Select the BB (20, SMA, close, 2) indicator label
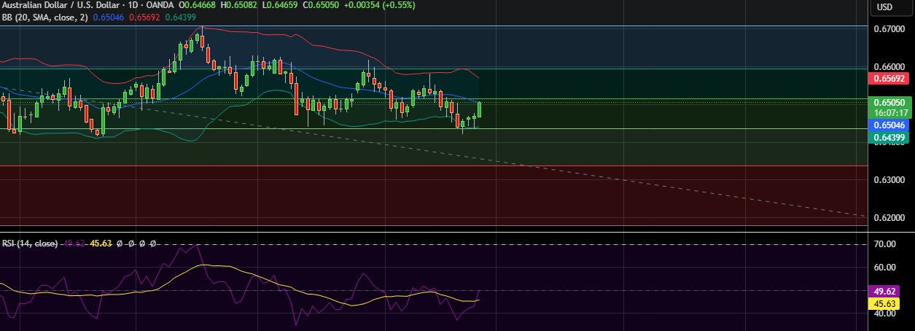Screen dimensions: 915x331 [45, 18]
